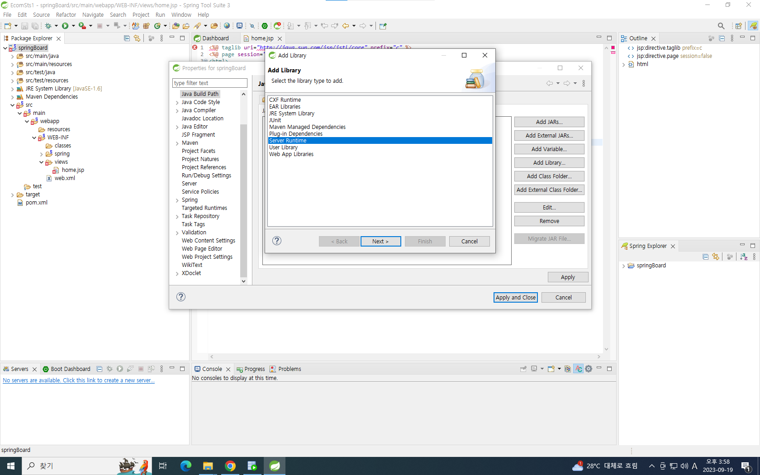Image resolution: width=760 pixels, height=475 pixels.
Task: Click Apply and Close button
Action: coord(515,297)
